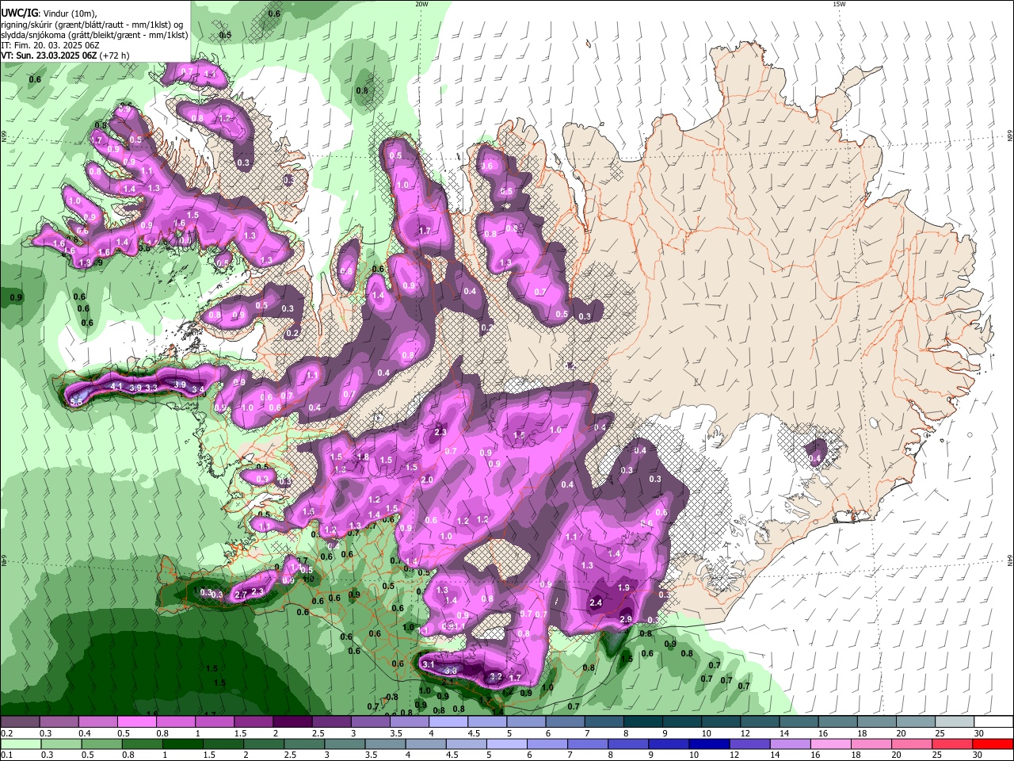Image resolution: width=1014 pixels, height=761 pixels.
Task: Click the valid time "VT: Sun. 23.03.2025 06Z (+72 h)"
Action: (66, 55)
